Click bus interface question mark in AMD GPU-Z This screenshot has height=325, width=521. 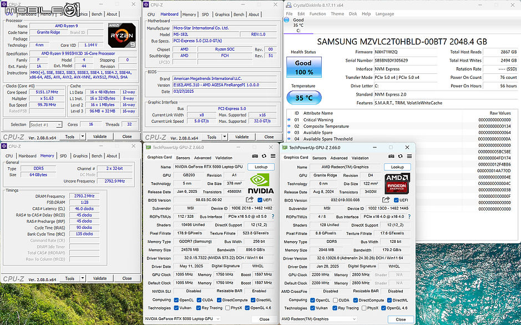pyautogui.click(x=409, y=217)
